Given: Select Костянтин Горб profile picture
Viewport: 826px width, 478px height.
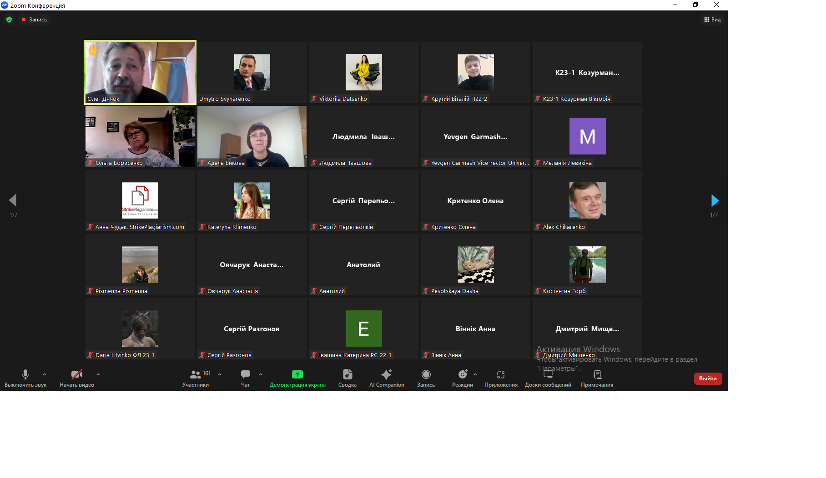Looking at the screenshot, I should point(588,264).
